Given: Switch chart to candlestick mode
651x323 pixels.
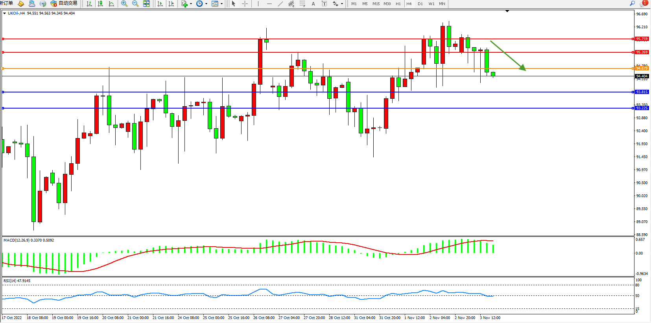Looking at the screenshot, I should (x=100, y=4).
